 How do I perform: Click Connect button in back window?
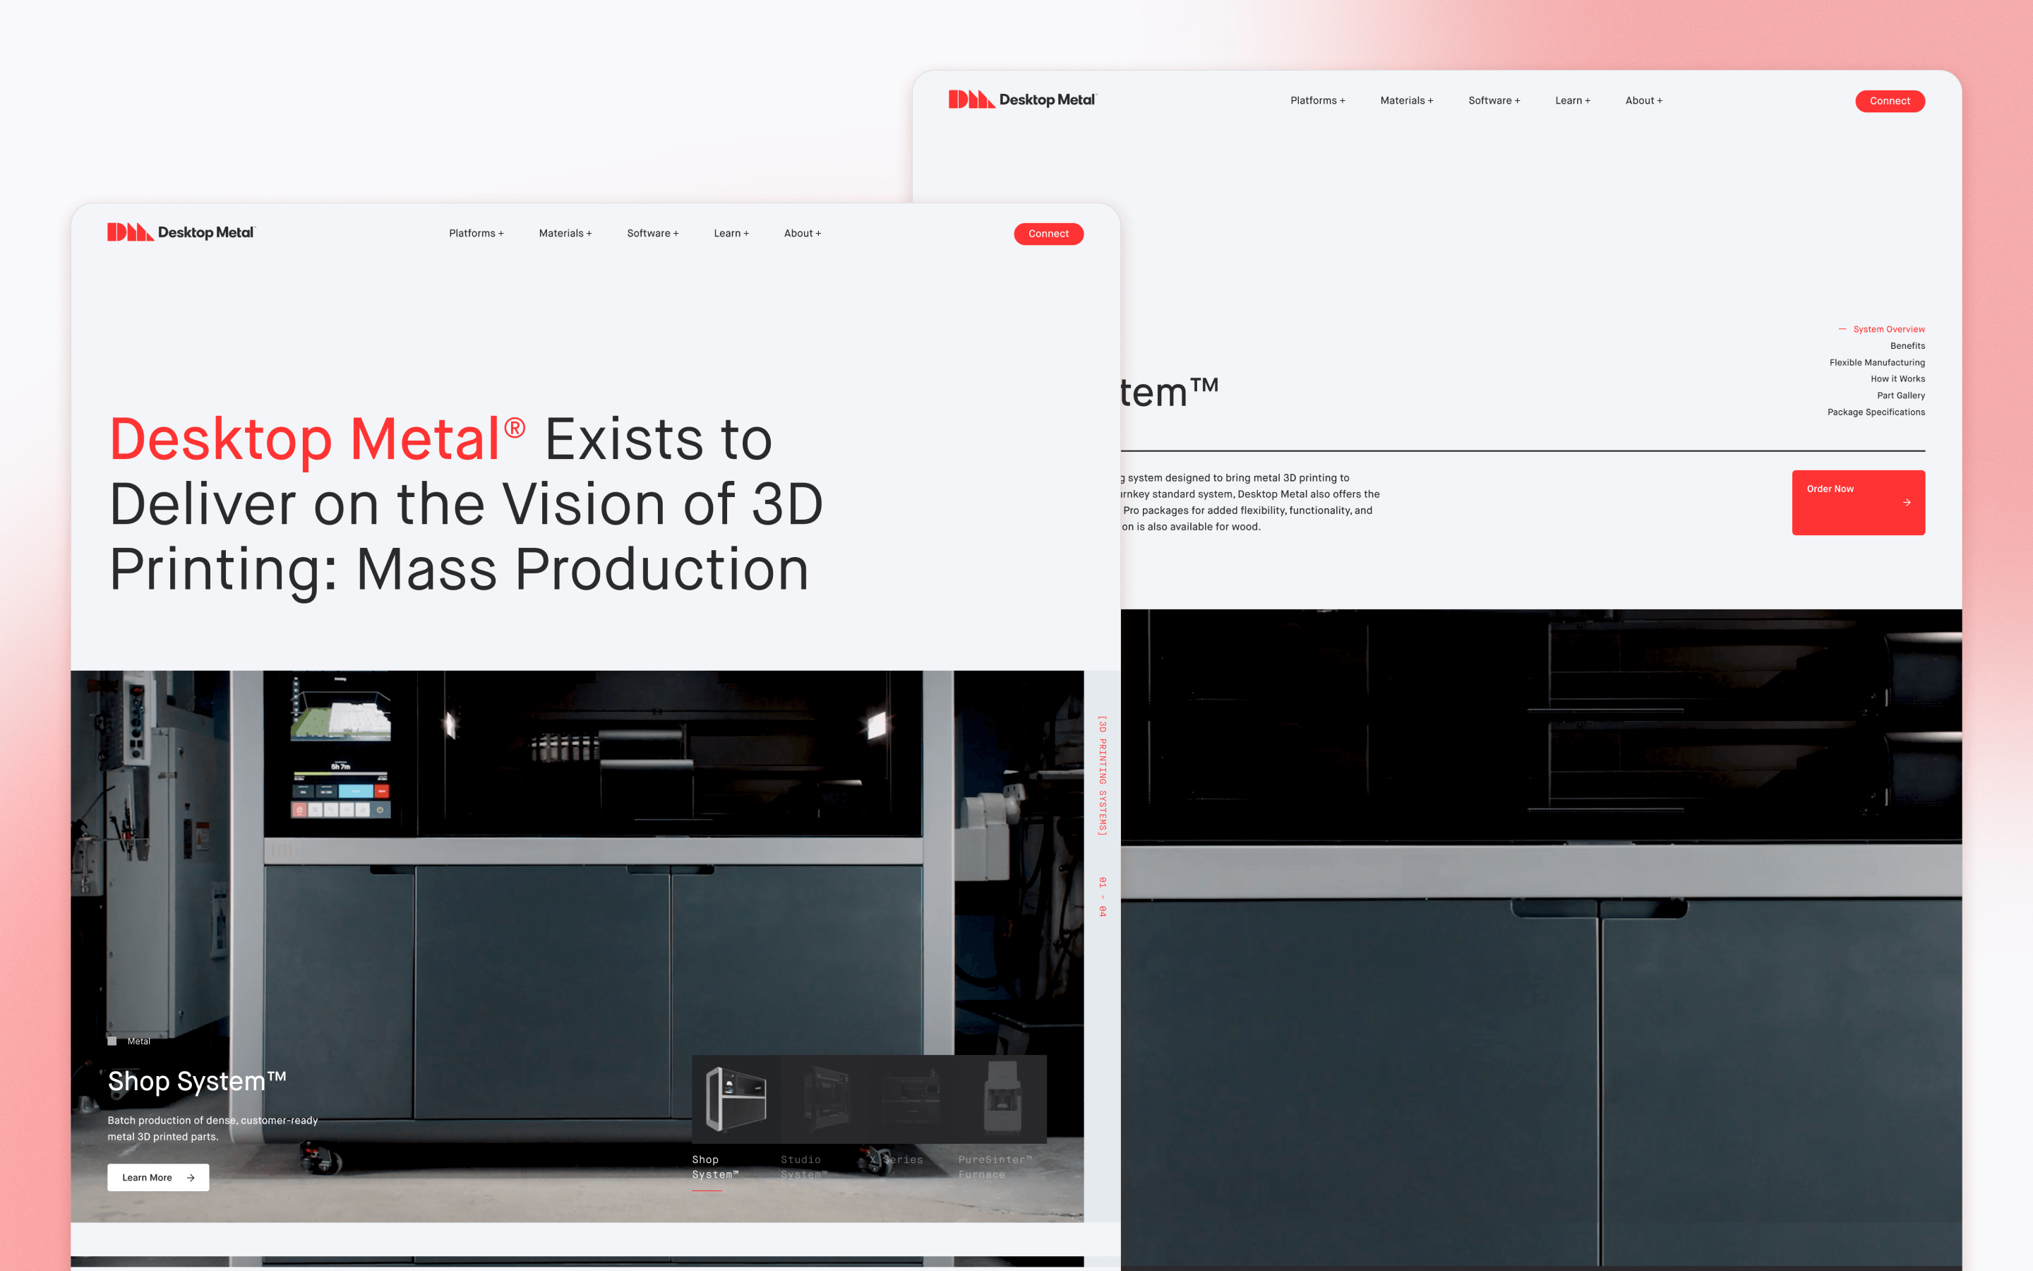[x=1890, y=101]
